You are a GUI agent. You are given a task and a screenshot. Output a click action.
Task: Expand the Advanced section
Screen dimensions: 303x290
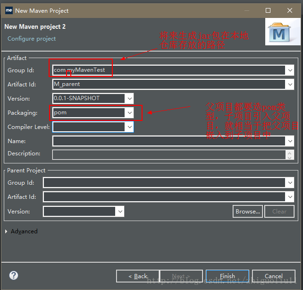click(6, 231)
